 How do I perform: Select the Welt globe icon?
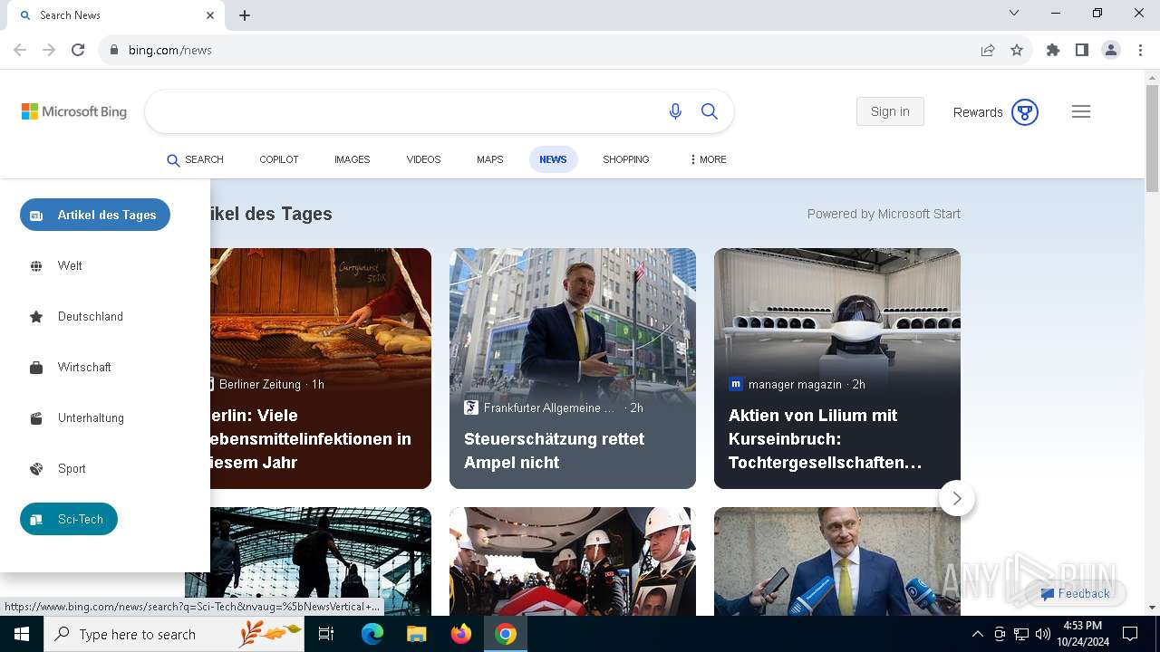click(36, 265)
